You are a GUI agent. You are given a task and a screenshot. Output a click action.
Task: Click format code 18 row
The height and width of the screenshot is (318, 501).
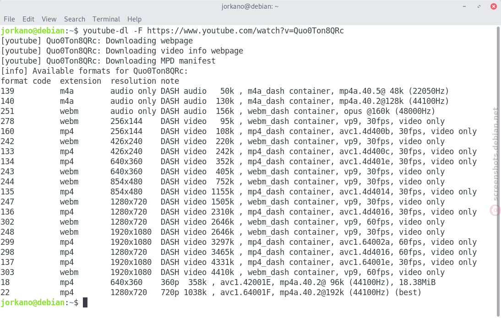tap(218, 282)
